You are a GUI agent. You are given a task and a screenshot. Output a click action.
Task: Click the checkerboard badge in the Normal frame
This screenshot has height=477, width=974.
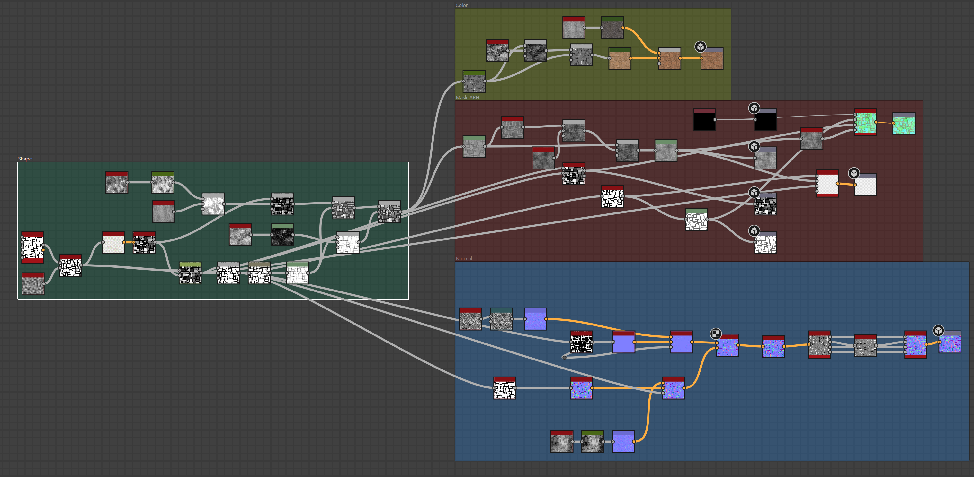[x=715, y=334]
